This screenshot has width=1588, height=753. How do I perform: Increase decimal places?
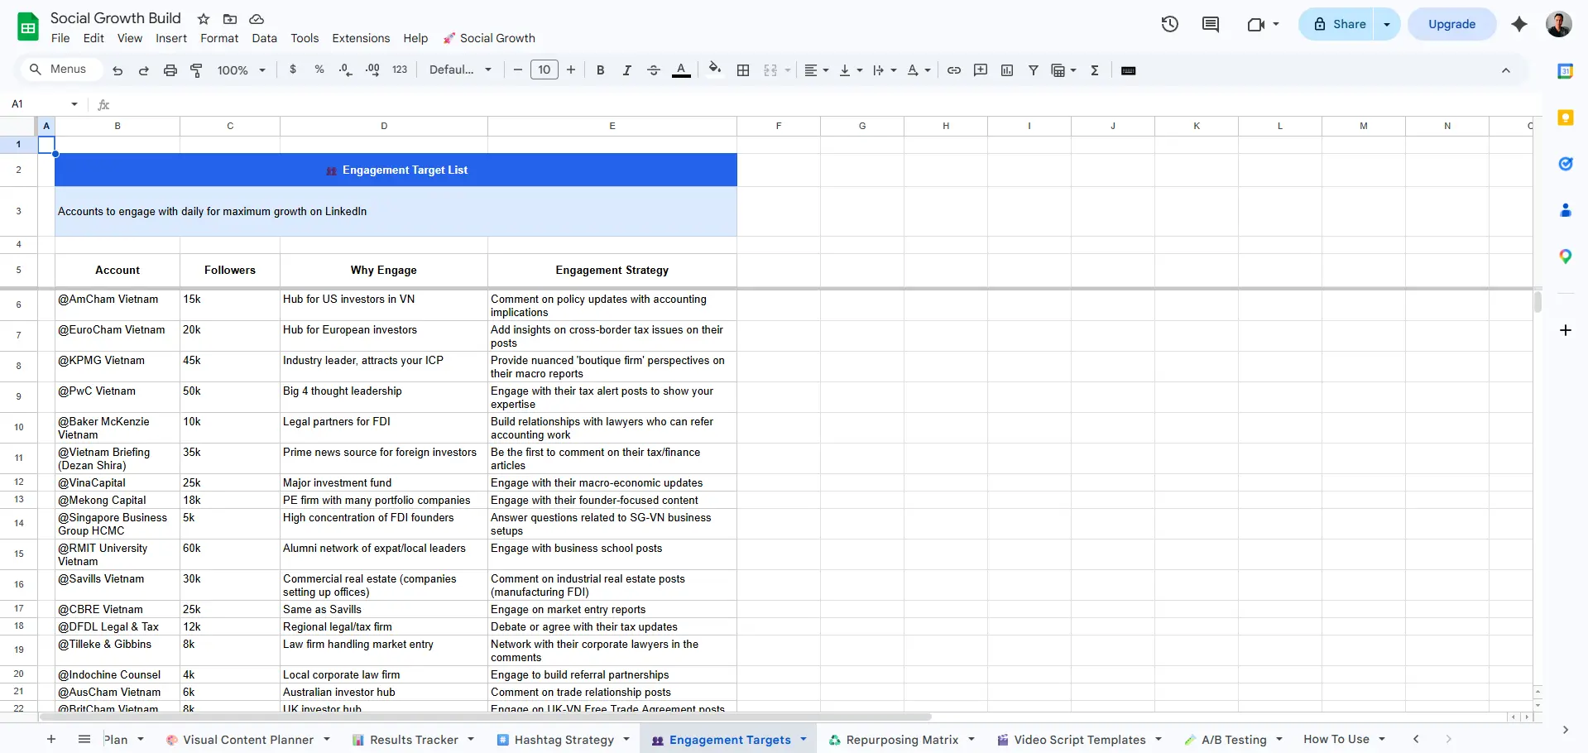(372, 70)
